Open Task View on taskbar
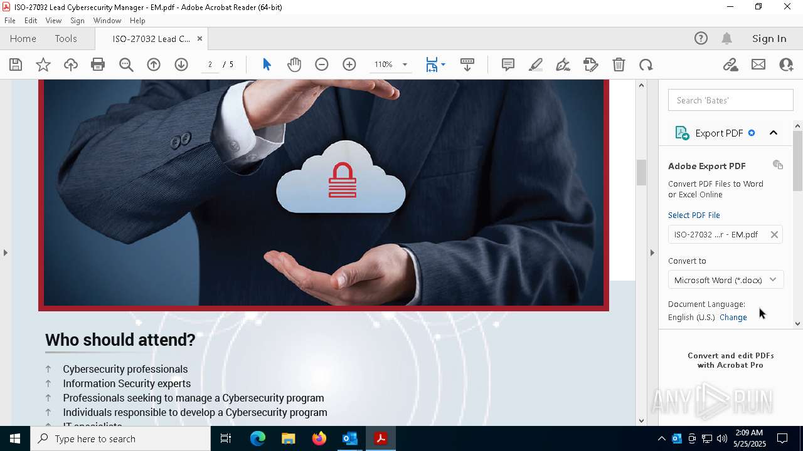Viewport: 803px width, 451px height. pos(226,438)
